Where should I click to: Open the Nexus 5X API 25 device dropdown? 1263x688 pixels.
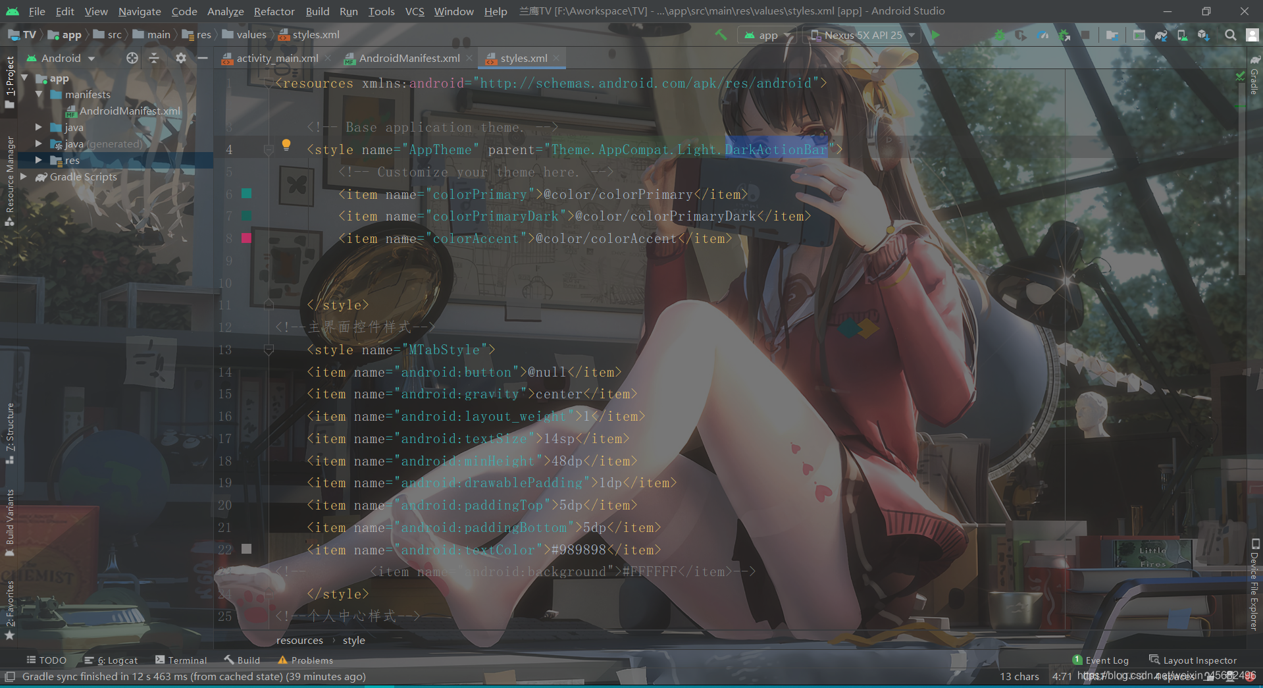863,35
